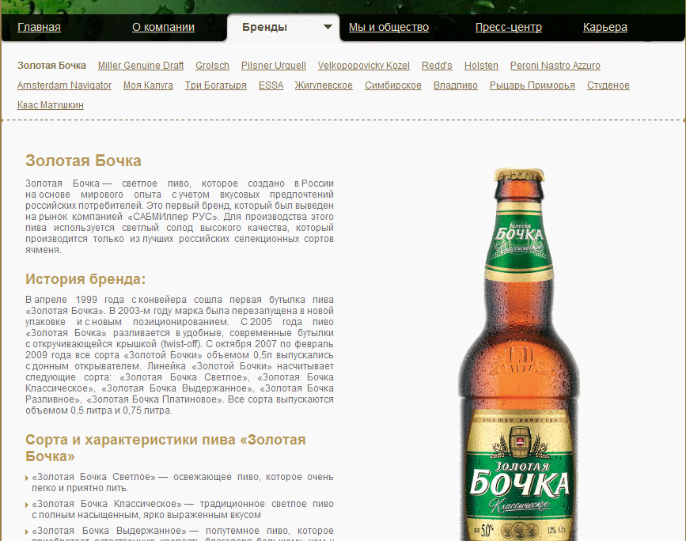Go to Мы и общество section
686x541 pixels.
pos(388,27)
